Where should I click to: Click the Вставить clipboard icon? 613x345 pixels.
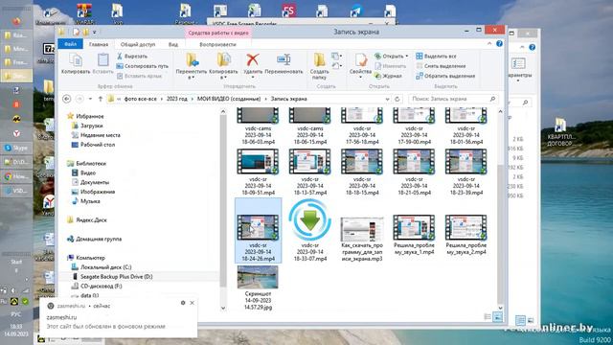(x=102, y=64)
